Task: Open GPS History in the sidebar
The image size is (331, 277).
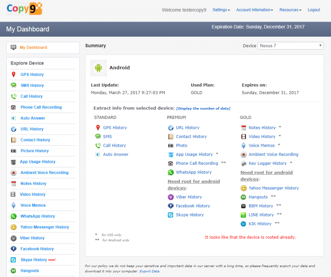Action: (x=32, y=74)
